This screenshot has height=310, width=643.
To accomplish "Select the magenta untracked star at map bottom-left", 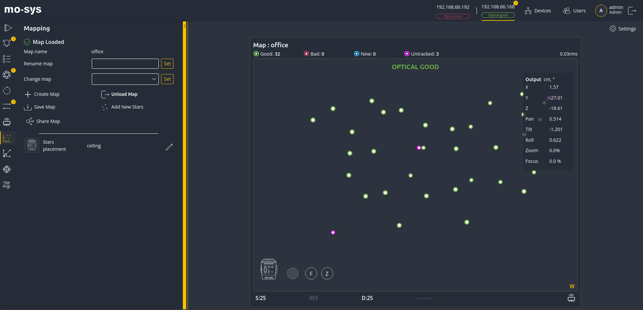I will click(x=333, y=232).
